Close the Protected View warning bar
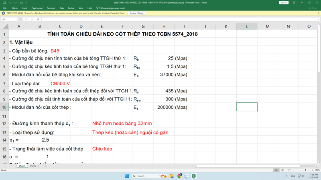Image resolution: width=321 pixels, height=180 pixels. click(318, 13)
